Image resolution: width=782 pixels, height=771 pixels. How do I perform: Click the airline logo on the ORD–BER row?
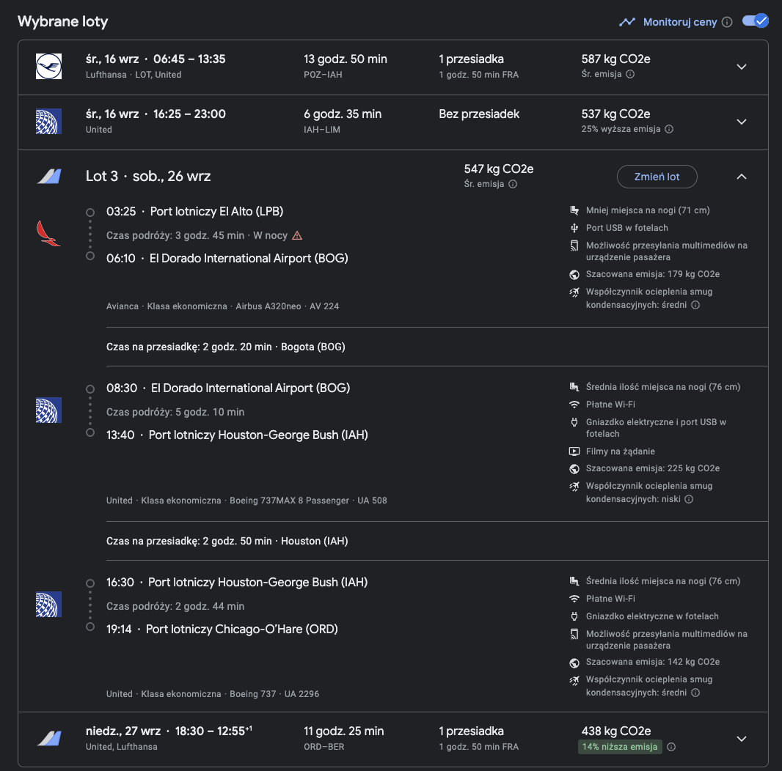49,738
